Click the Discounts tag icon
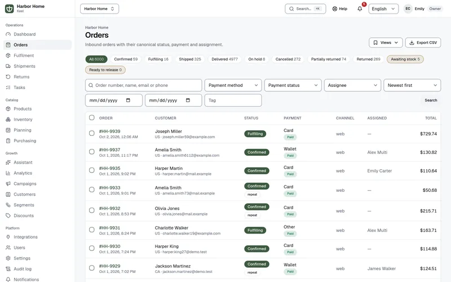The height and width of the screenshot is (282, 451). (8, 215)
